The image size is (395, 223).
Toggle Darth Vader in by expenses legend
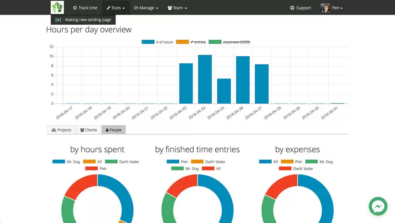coord(296,168)
